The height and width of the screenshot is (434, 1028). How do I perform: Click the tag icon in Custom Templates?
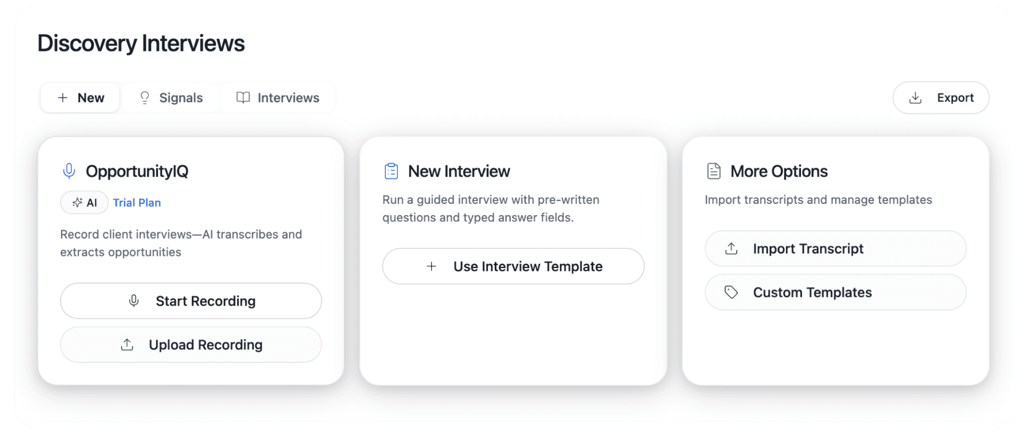click(x=731, y=292)
